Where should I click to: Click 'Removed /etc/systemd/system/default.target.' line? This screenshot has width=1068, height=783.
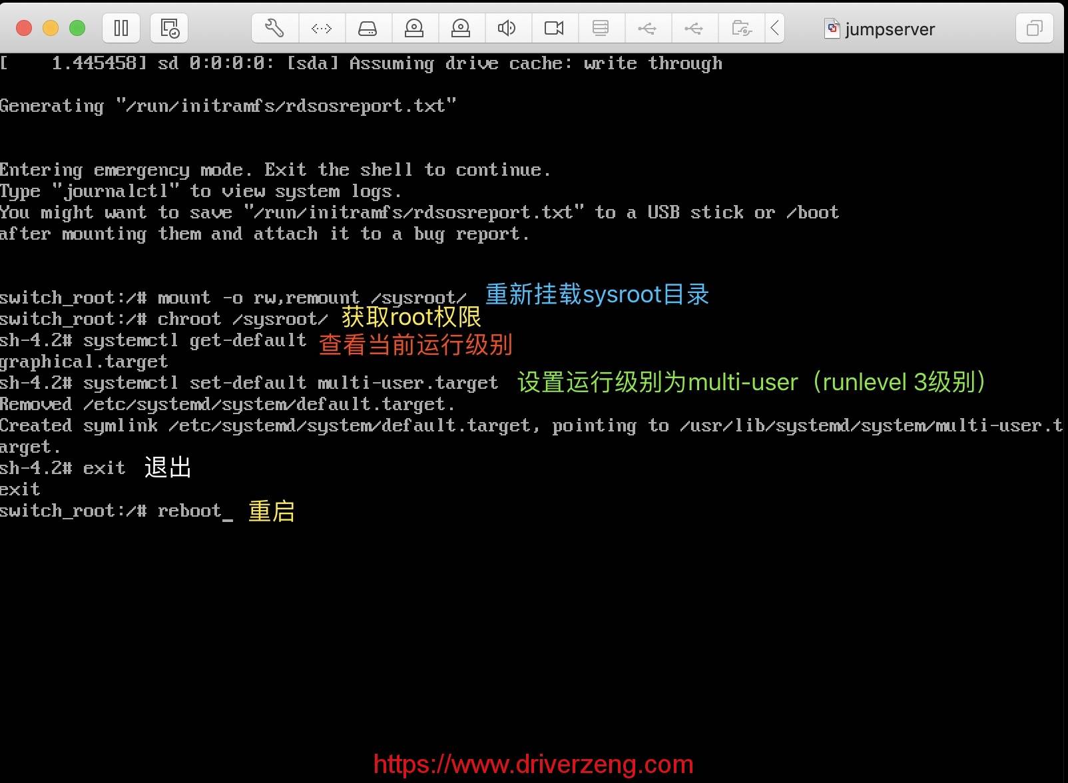click(228, 404)
